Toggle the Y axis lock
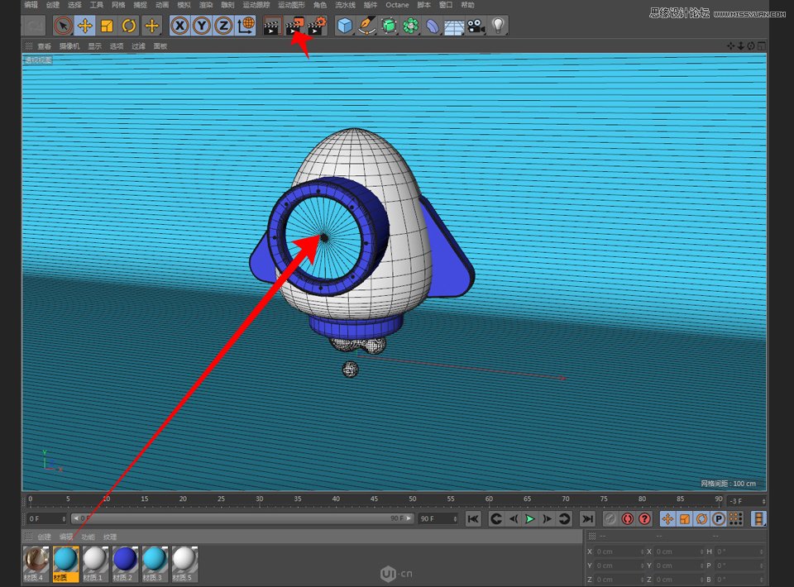Screen dimensions: 794x587 coord(201,26)
